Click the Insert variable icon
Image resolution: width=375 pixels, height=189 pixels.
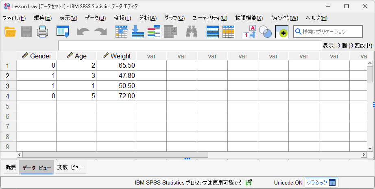point(229,32)
